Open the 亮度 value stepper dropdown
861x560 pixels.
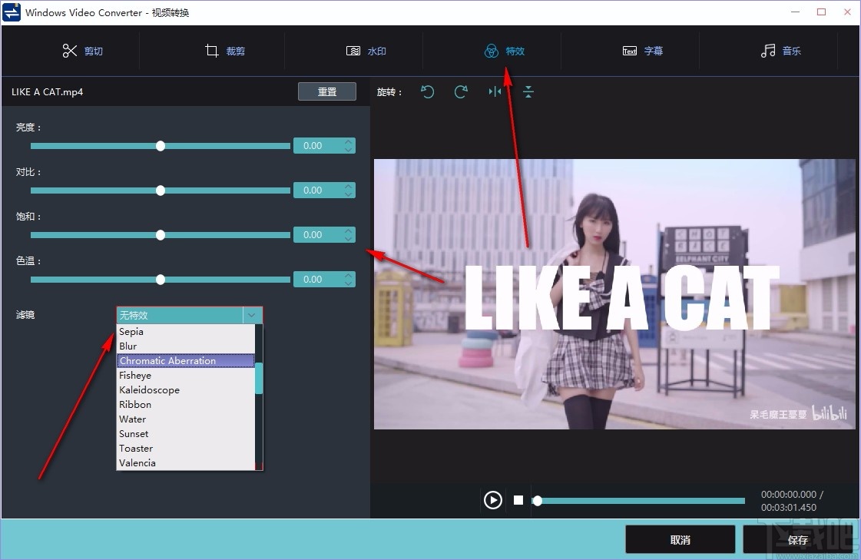click(x=349, y=145)
